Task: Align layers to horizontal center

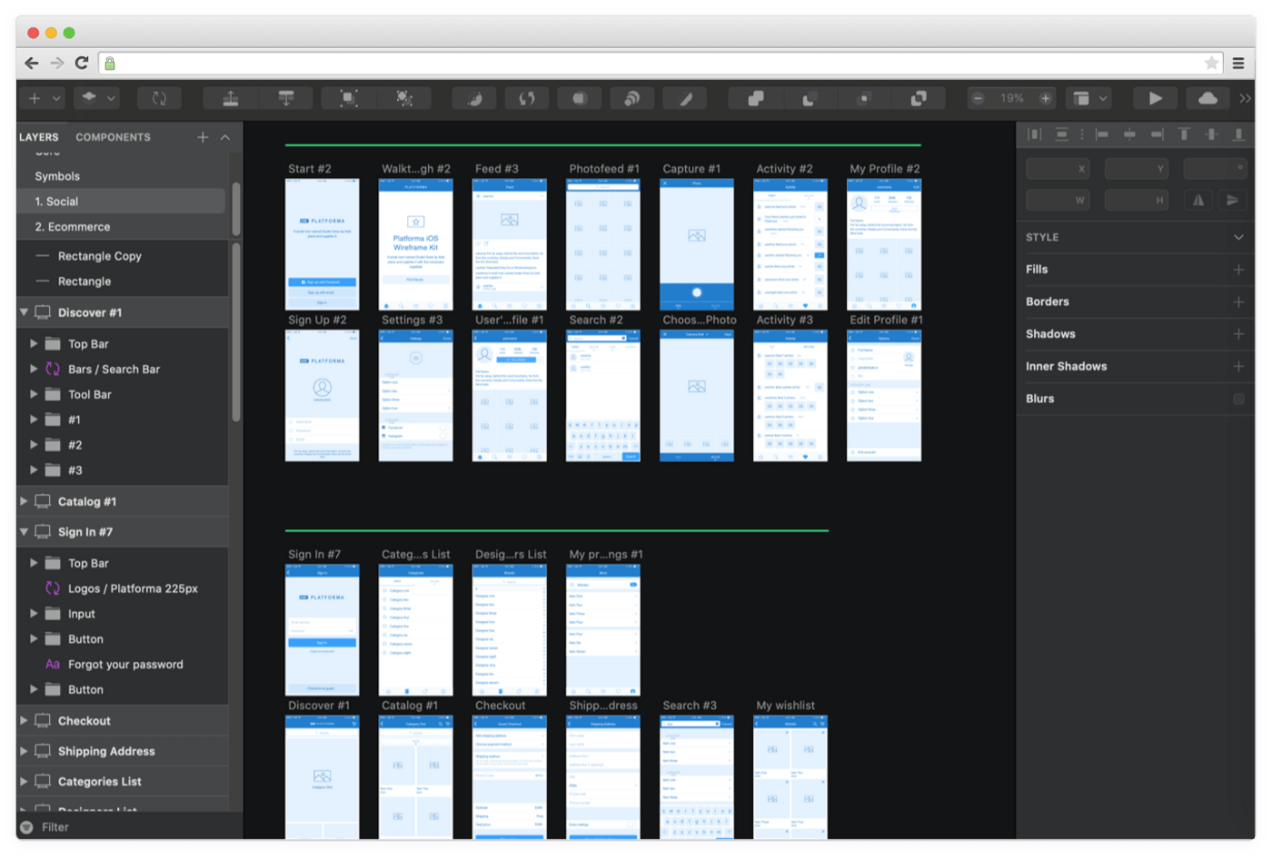Action: point(1129,134)
